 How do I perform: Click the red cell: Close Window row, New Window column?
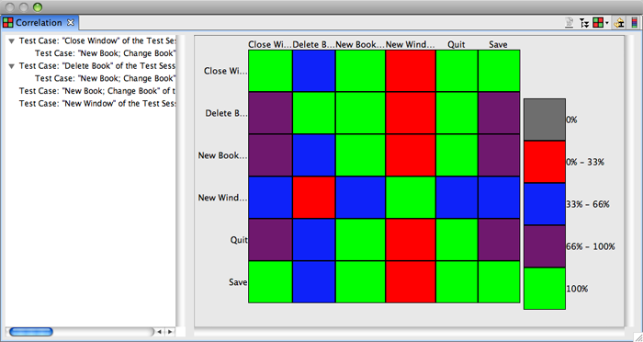coord(411,71)
